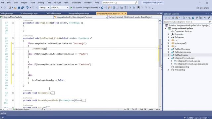The height and width of the screenshot is (119, 212).
Task: Click the browser Refresh icon in toolbar
Action: click(x=102, y=8)
